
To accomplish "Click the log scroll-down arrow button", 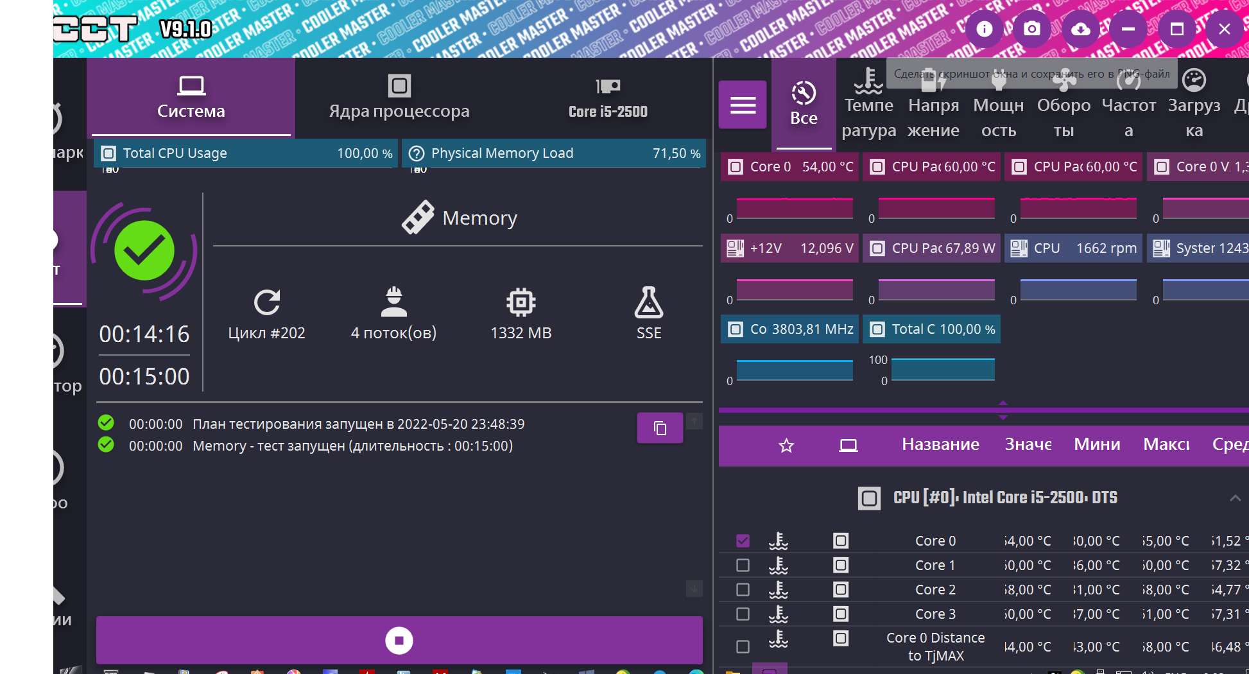I will pos(694,588).
